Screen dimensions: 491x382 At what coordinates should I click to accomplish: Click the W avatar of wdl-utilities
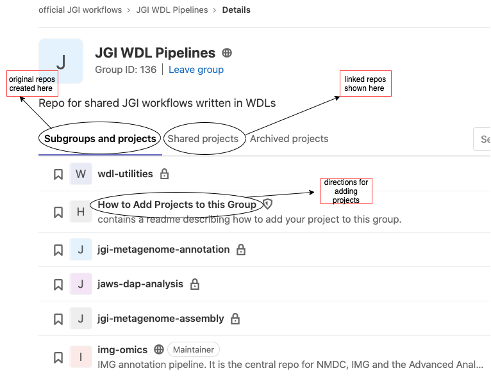click(x=81, y=174)
